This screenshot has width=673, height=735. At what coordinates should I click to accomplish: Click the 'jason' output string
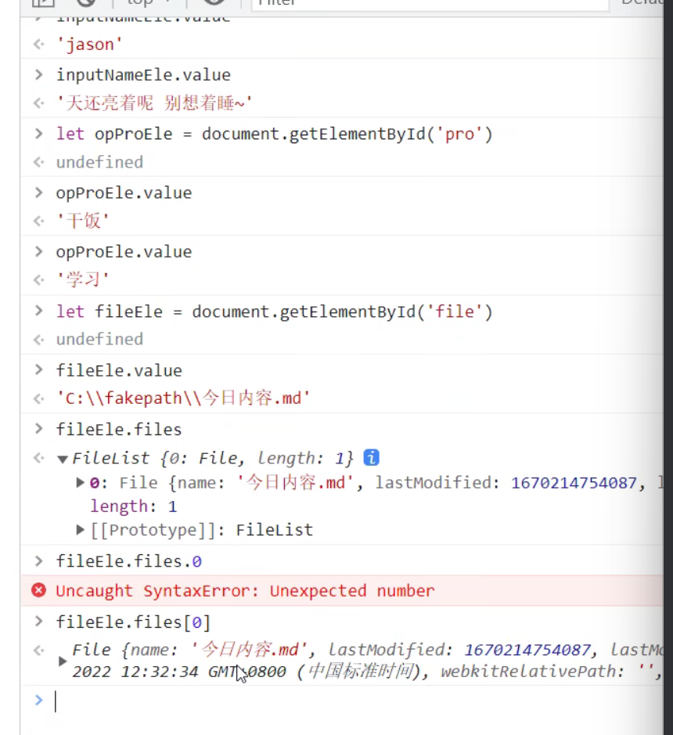89,45
